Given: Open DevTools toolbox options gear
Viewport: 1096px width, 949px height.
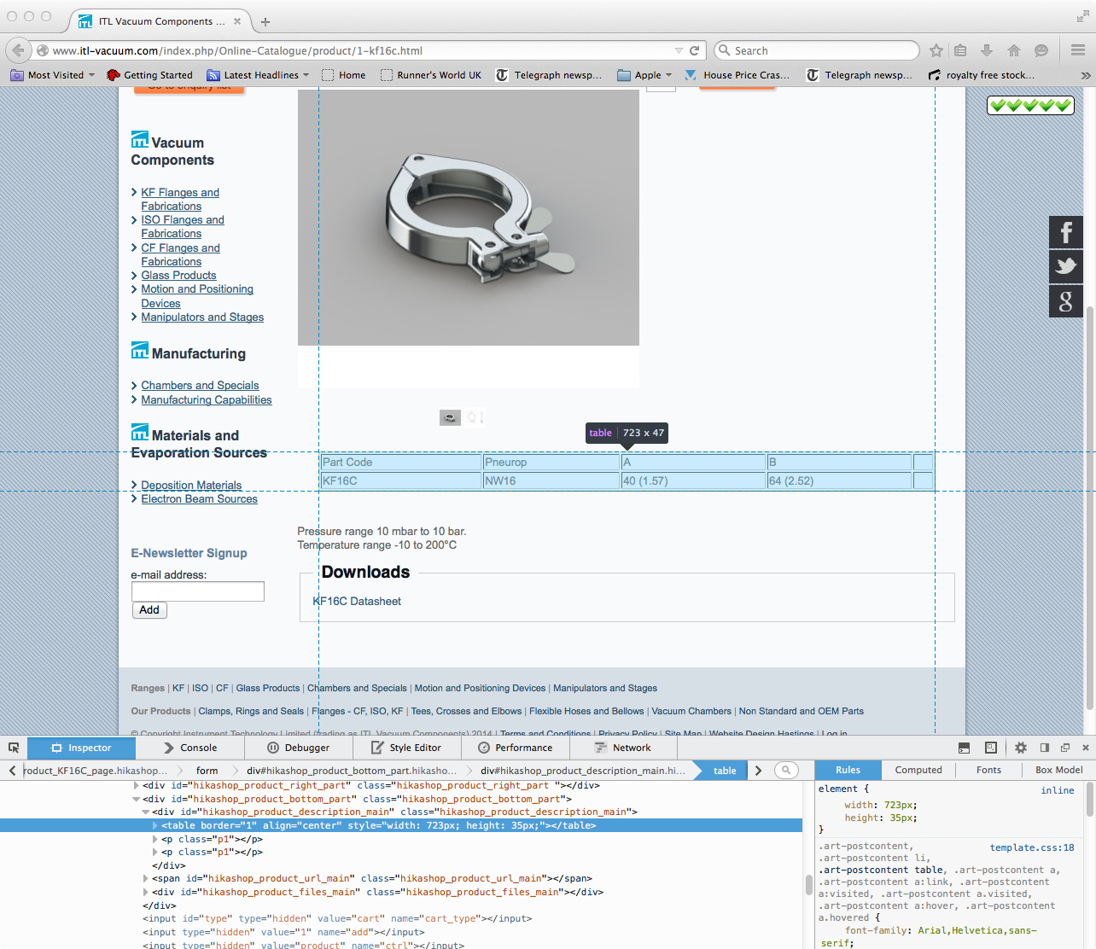Looking at the screenshot, I should 1021,748.
